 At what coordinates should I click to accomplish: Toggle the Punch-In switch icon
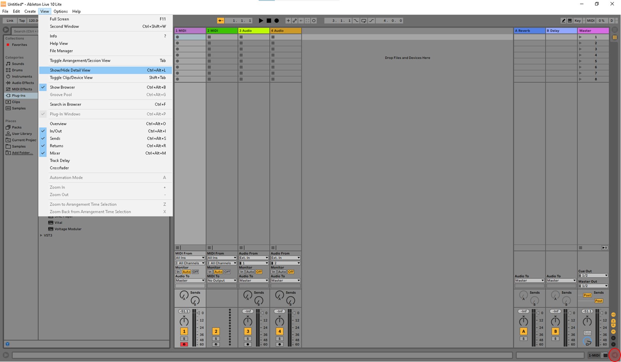356,21
